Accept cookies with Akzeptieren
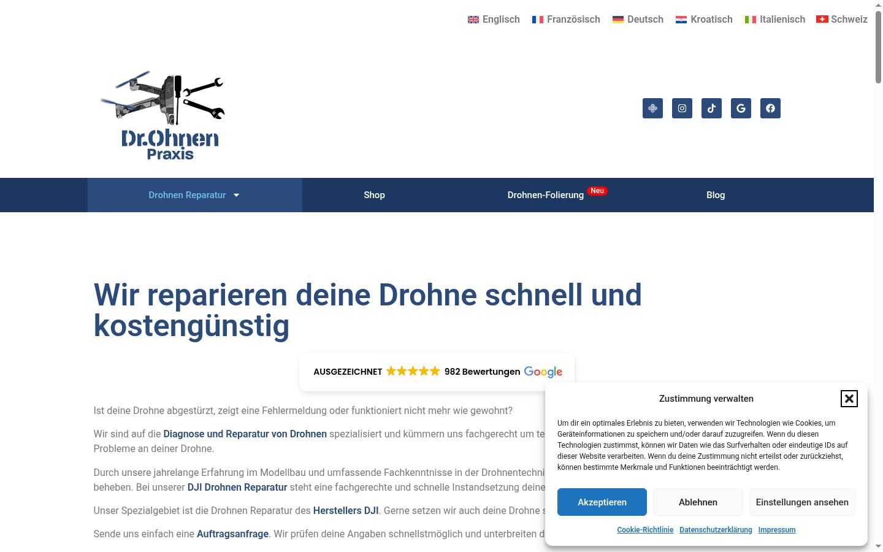The height and width of the screenshot is (552, 883). (602, 502)
